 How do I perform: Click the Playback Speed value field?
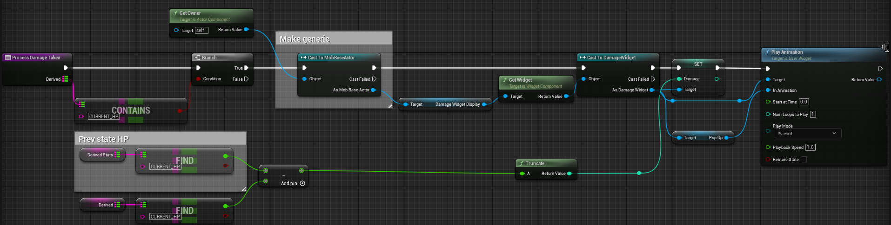click(x=810, y=148)
